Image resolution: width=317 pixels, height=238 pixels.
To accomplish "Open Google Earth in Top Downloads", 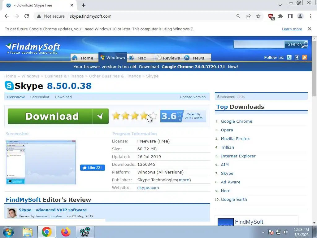I will (234, 199).
